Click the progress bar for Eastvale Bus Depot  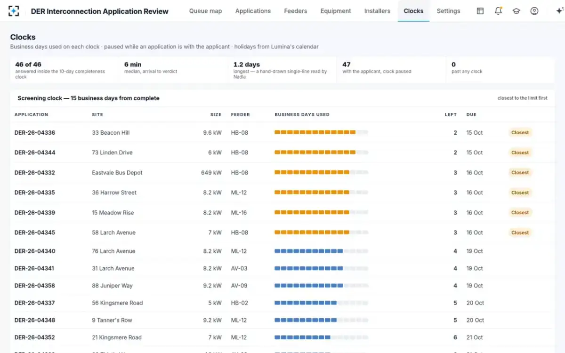[321, 173]
